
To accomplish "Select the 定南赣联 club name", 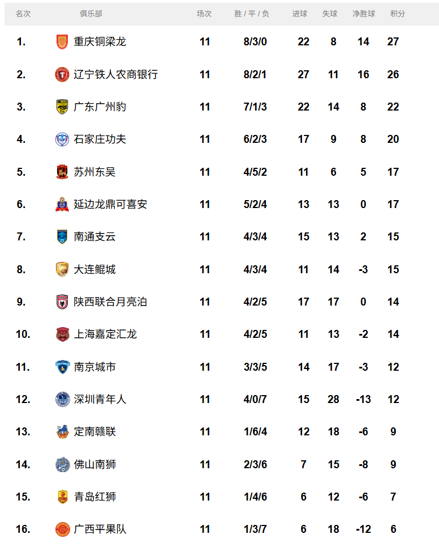I will coord(94,432).
